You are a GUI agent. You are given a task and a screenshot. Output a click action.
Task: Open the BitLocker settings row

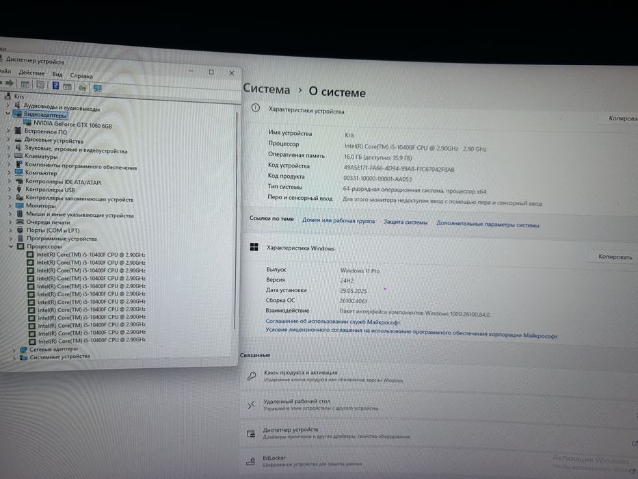pyautogui.click(x=438, y=463)
